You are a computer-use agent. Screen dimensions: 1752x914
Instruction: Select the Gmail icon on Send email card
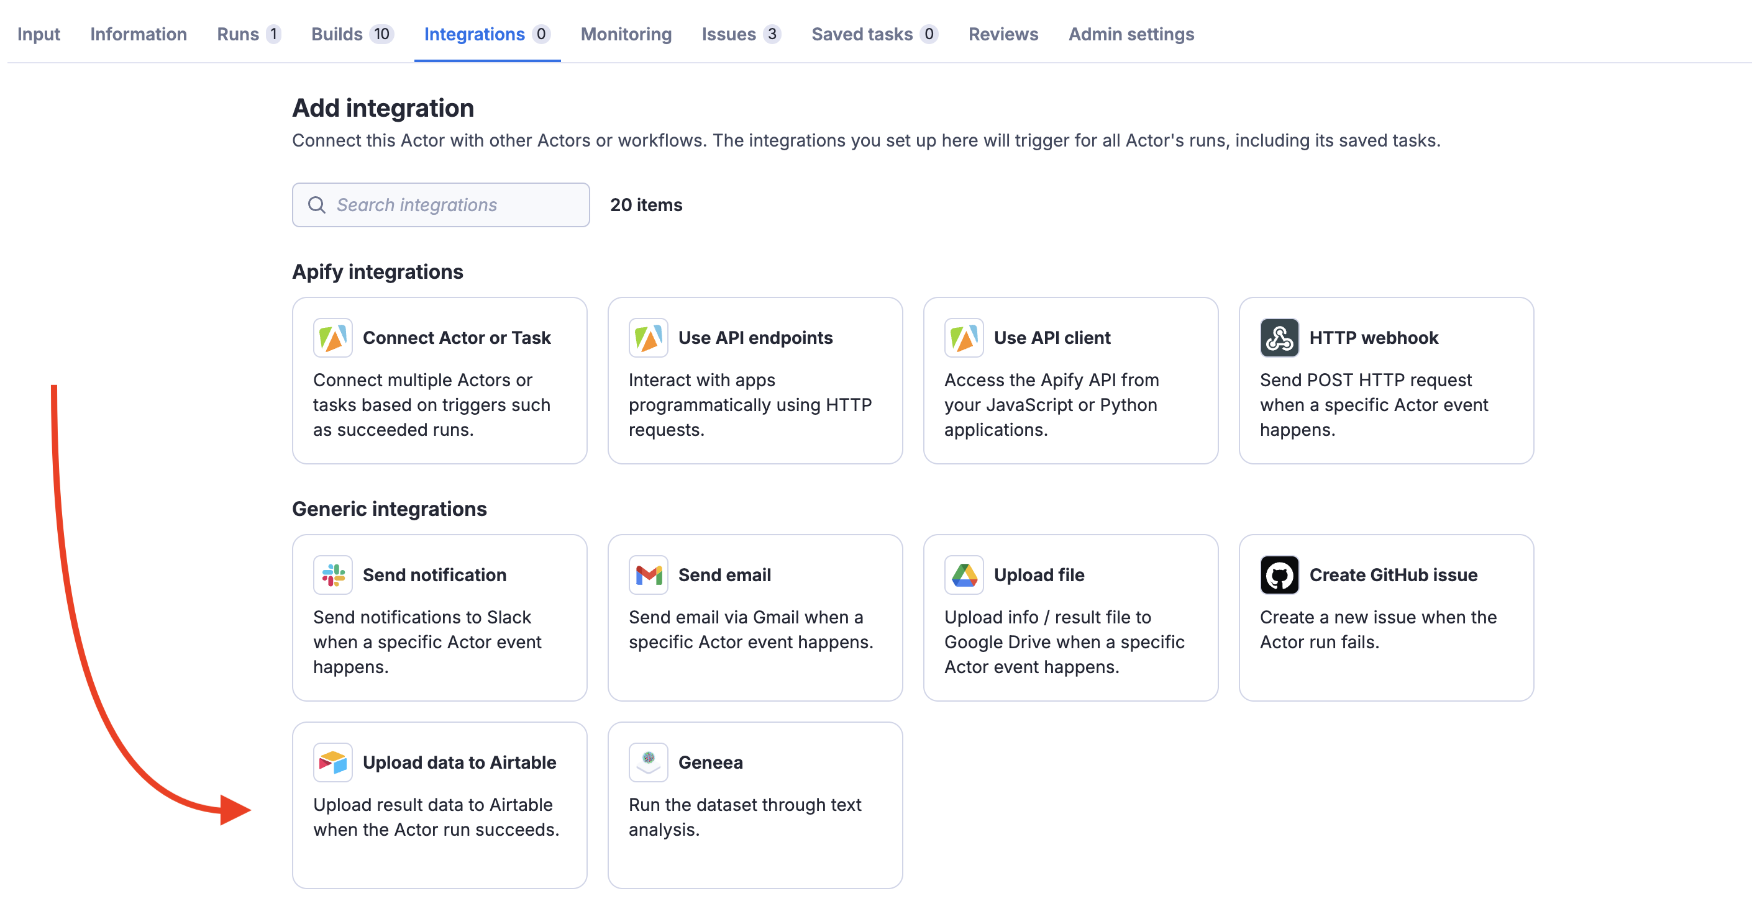click(648, 574)
